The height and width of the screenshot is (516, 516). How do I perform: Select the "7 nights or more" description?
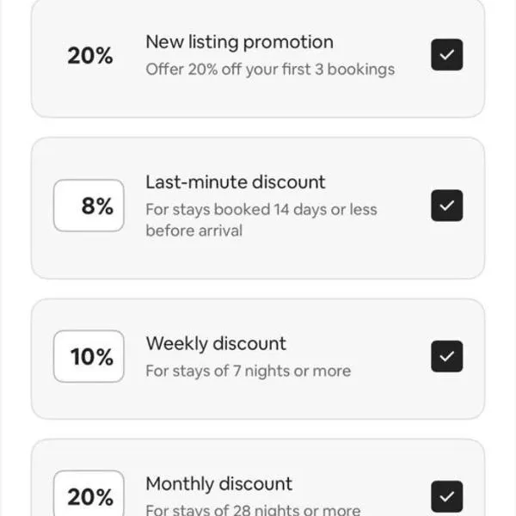click(x=248, y=372)
